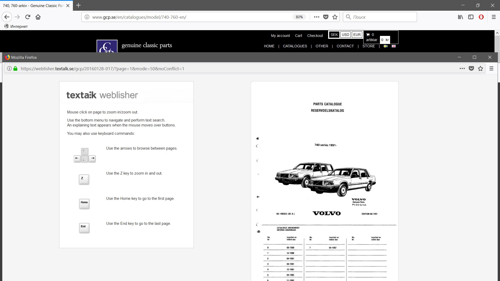Open the CATALOGUES menu item
Screen dimensions: 500x281
click(x=295, y=46)
